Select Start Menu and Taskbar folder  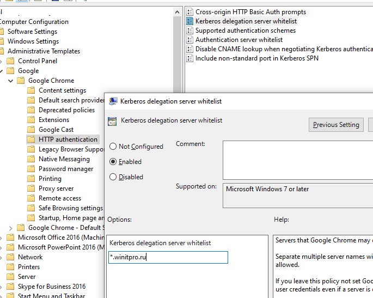(51, 295)
